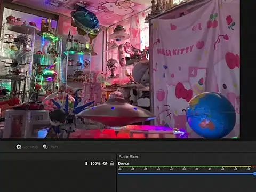Click the black canvas margin right of the preview
This screenshot has height=192, width=256.
coord(248,69)
